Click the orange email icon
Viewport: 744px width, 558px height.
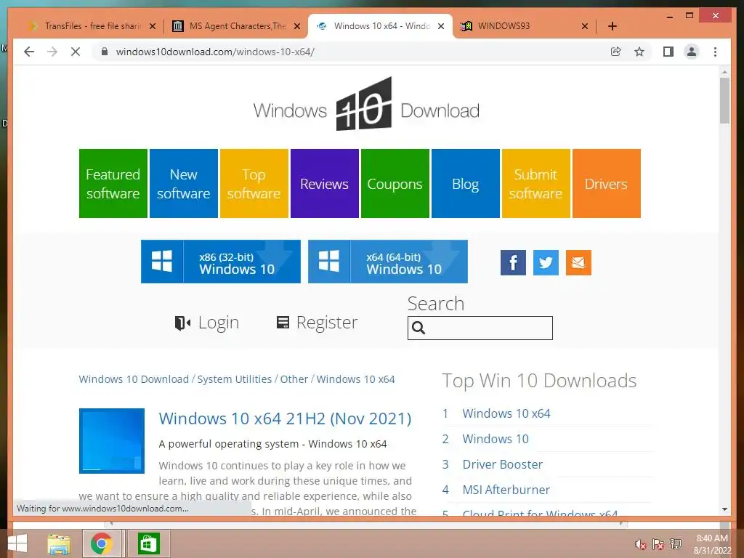point(578,262)
